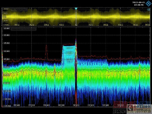Screen dimensions: 152x114
Task: Click the 10 mV vertical axis label
Action: click(x=6, y=9)
